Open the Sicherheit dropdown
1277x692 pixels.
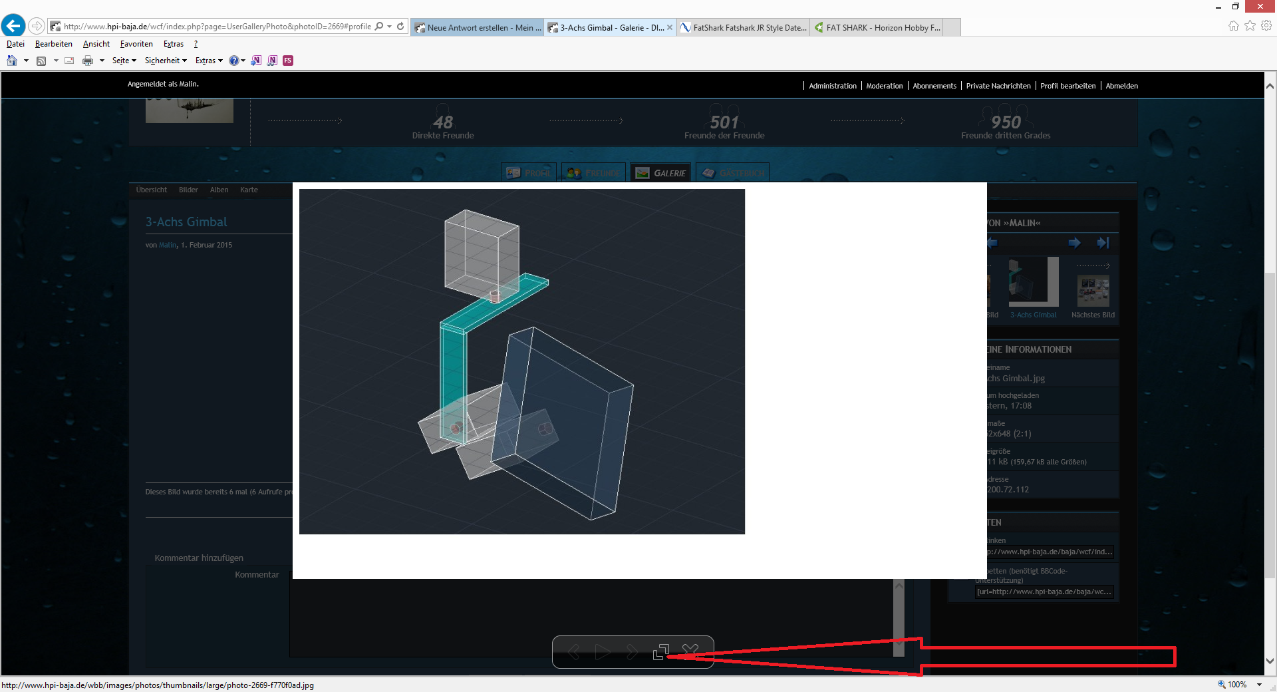coord(166,61)
